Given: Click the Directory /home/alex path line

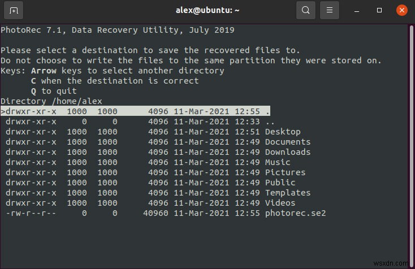Looking at the screenshot, I should tap(51, 101).
